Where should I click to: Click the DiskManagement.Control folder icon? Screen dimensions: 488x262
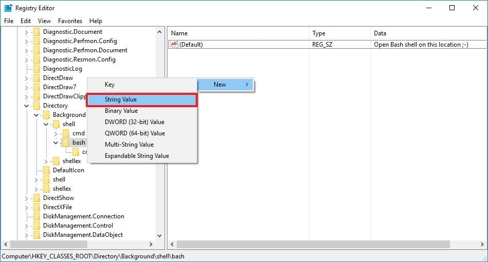[x=36, y=226]
